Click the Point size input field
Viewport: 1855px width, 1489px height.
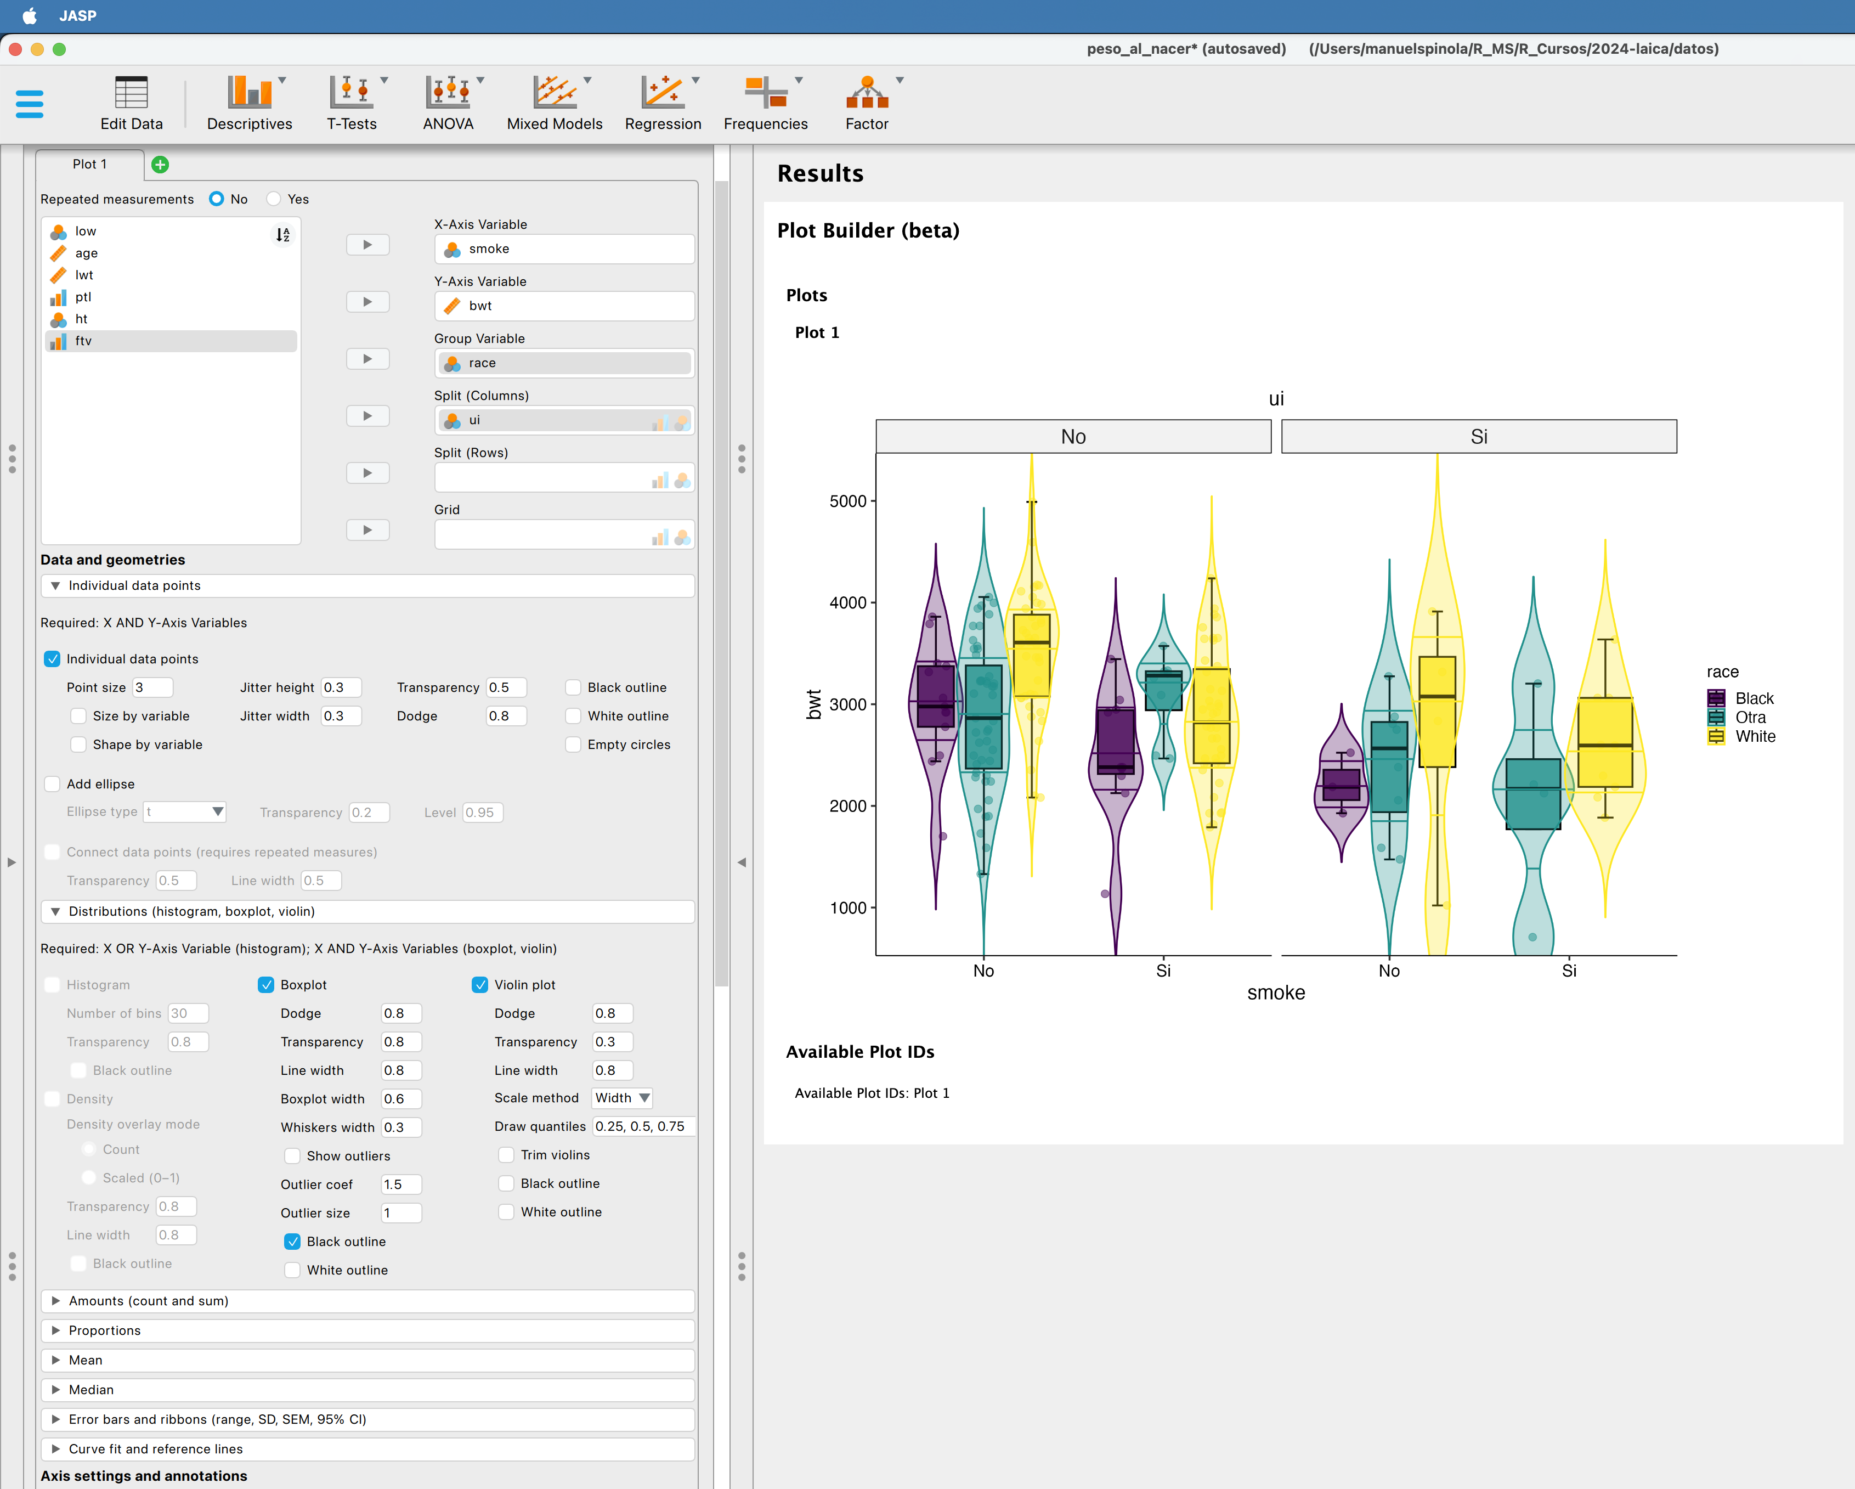152,687
